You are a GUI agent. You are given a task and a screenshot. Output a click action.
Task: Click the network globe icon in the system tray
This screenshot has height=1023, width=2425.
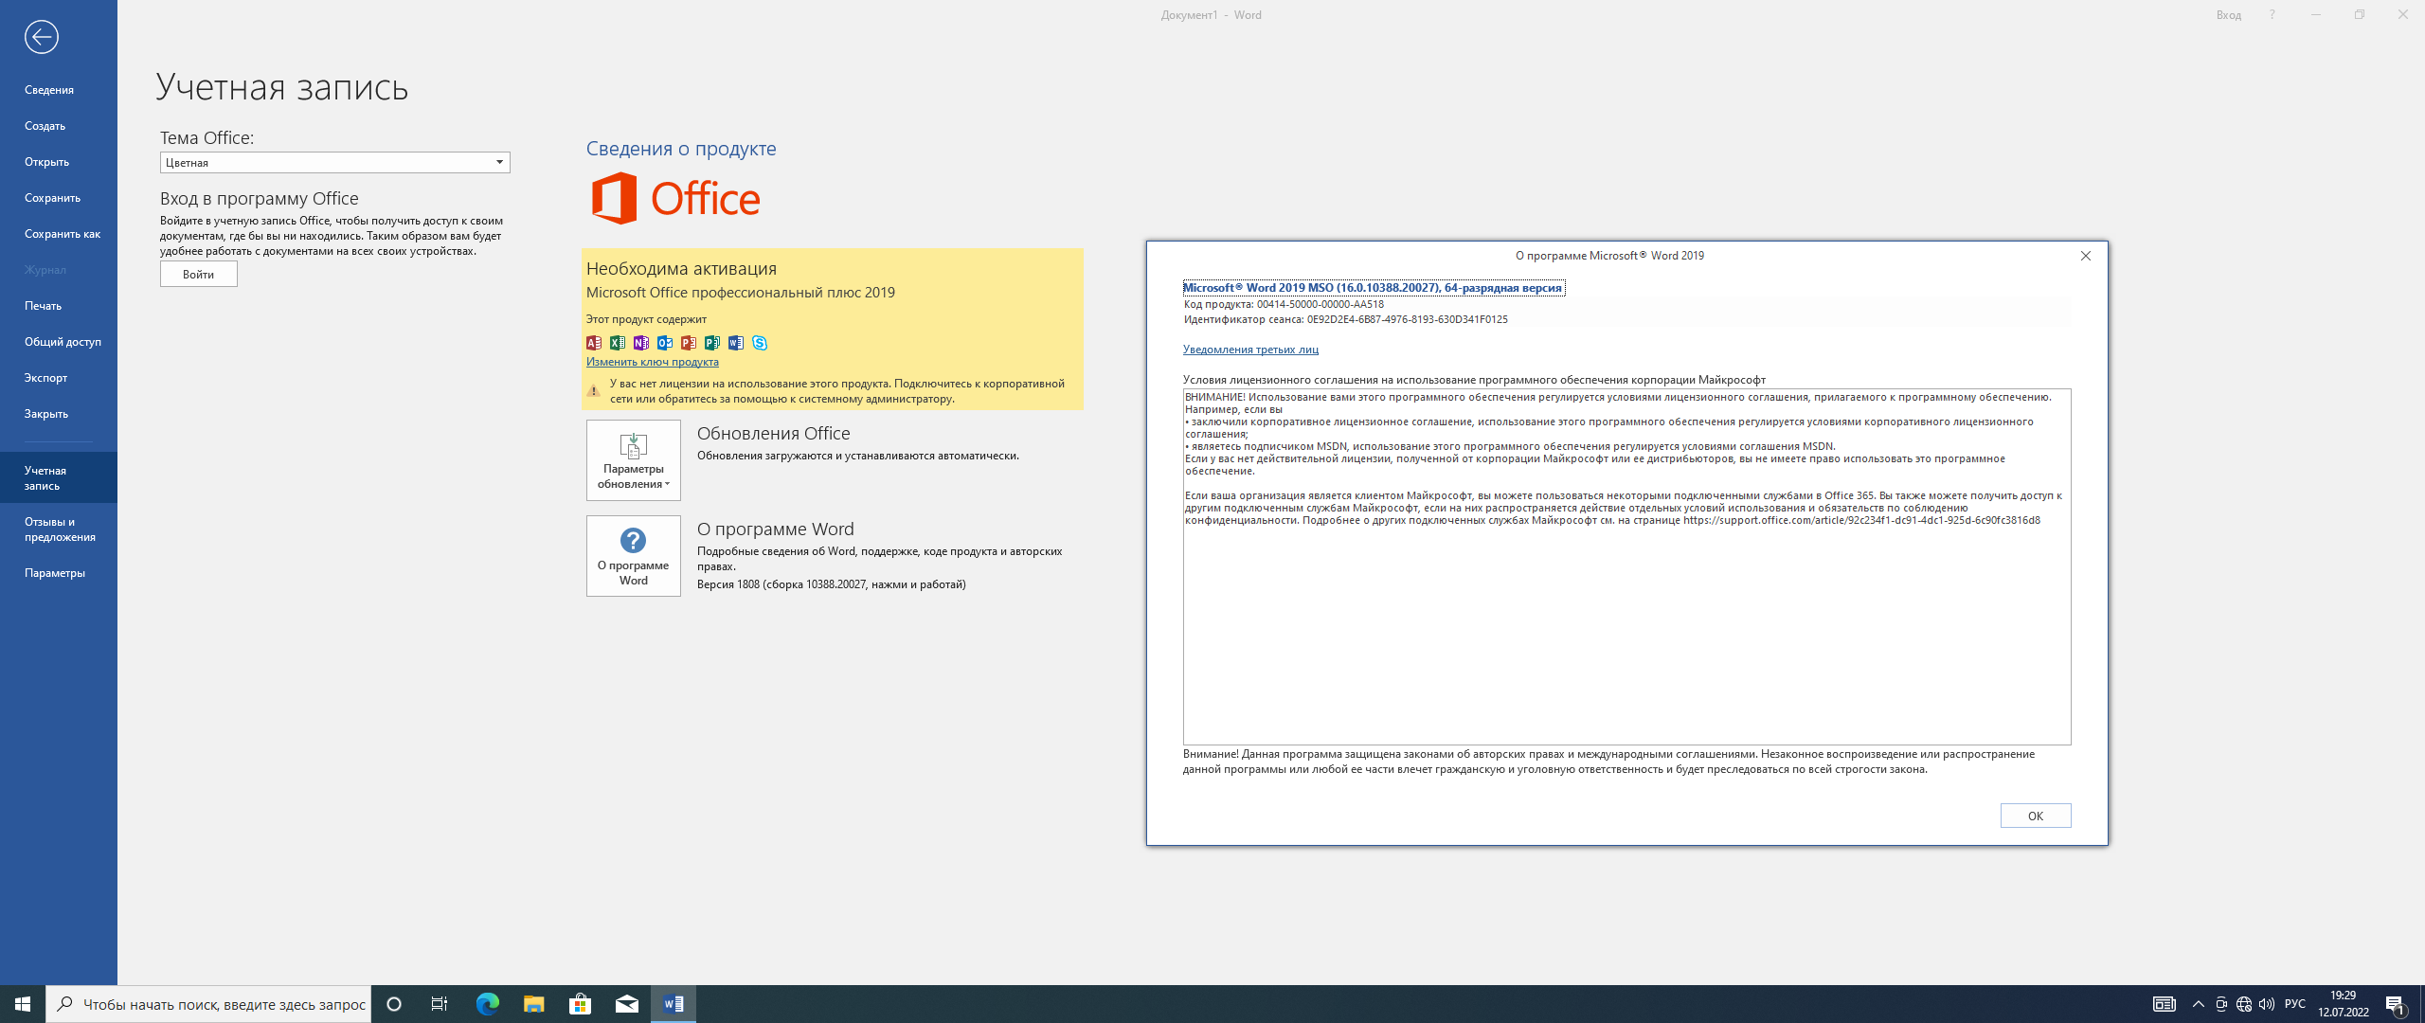click(x=2243, y=1004)
